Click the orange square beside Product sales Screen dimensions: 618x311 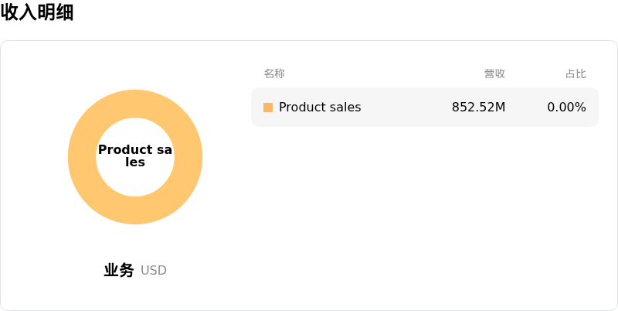pos(268,108)
